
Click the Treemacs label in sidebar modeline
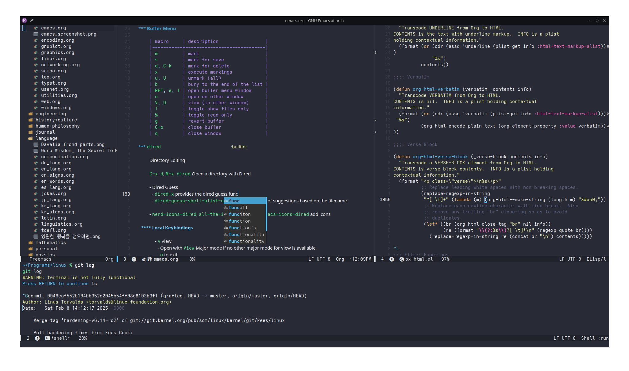click(41, 259)
